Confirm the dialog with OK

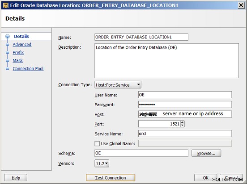pyautogui.click(x=205, y=178)
